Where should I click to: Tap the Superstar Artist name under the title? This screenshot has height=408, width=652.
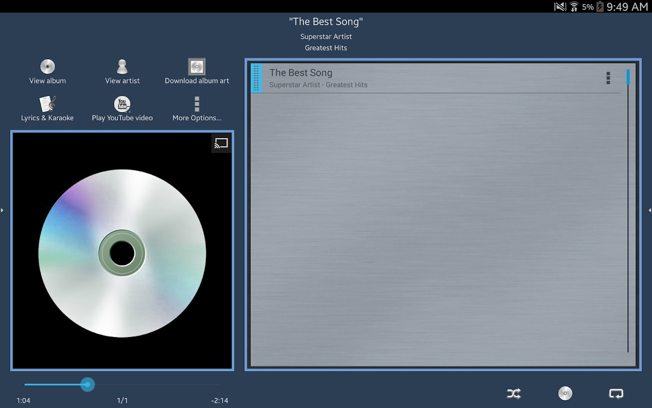326,37
